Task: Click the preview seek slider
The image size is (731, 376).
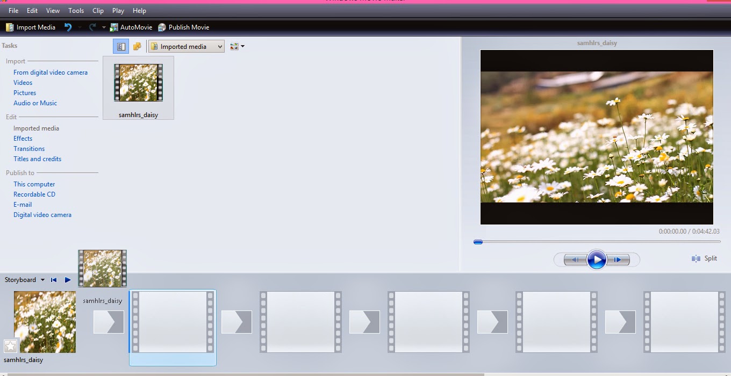Action: [x=478, y=242]
